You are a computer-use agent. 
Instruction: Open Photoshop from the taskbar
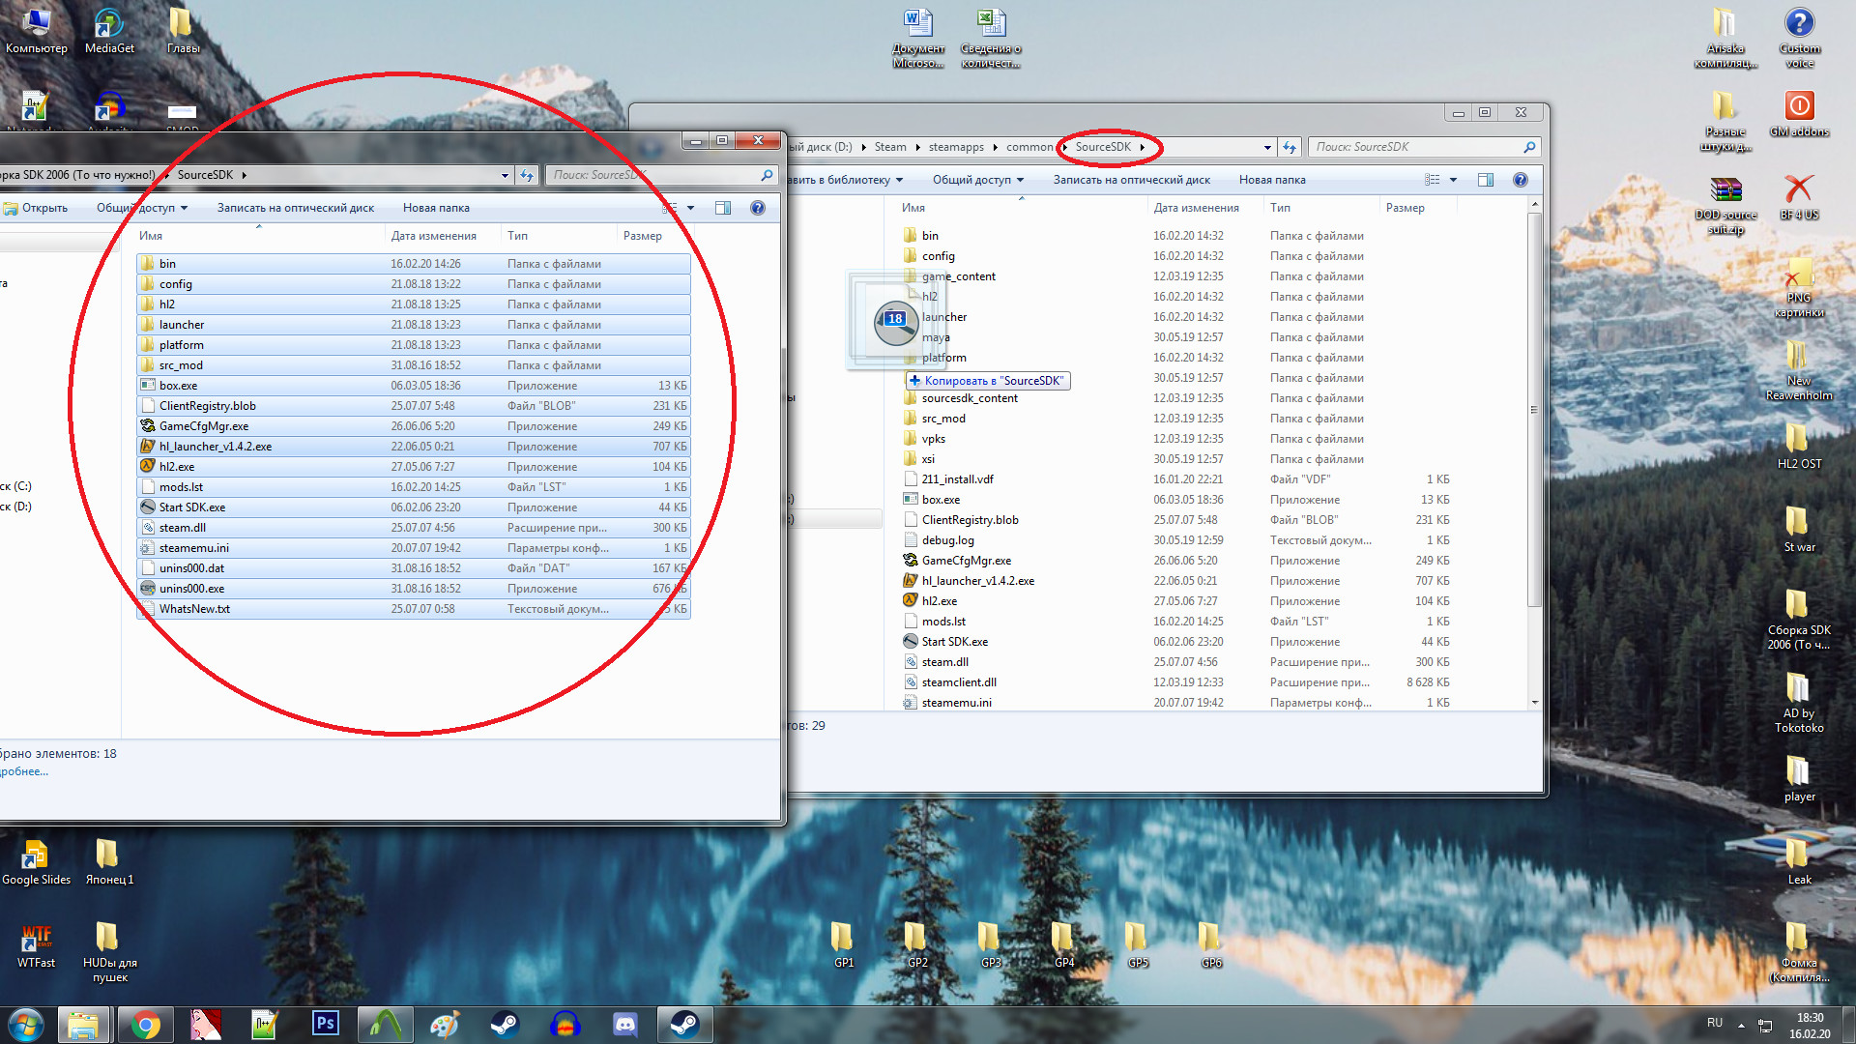click(326, 1024)
